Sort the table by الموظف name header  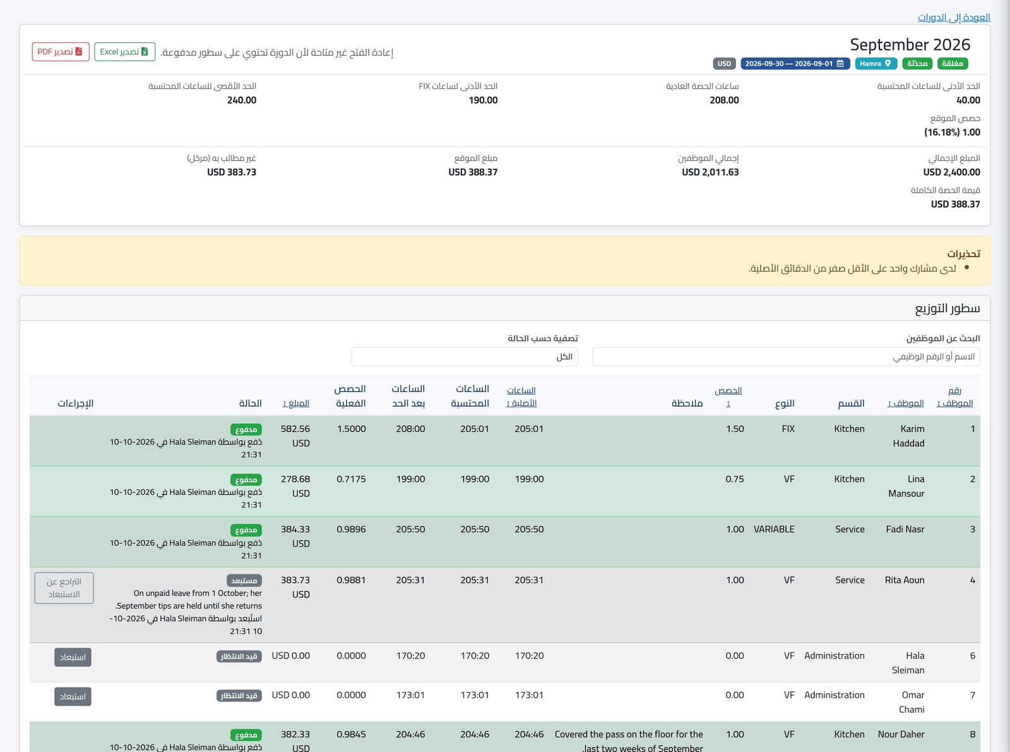click(906, 403)
